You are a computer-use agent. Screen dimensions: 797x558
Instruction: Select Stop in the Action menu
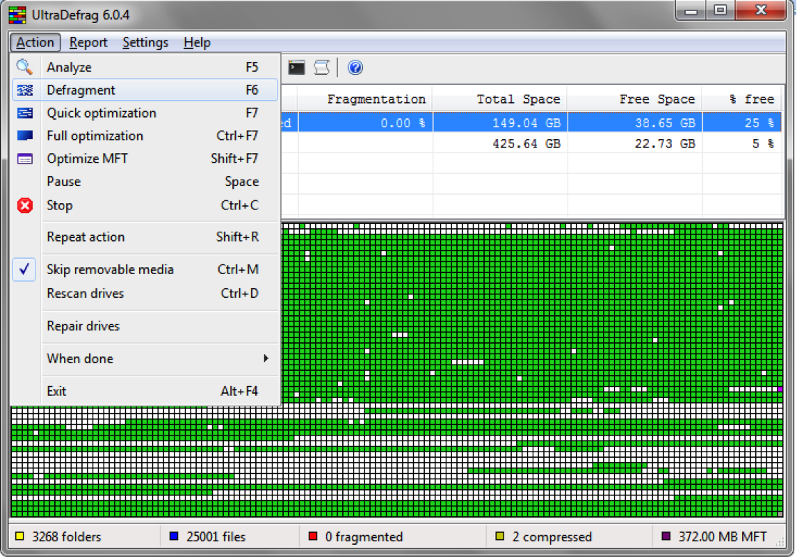click(145, 205)
